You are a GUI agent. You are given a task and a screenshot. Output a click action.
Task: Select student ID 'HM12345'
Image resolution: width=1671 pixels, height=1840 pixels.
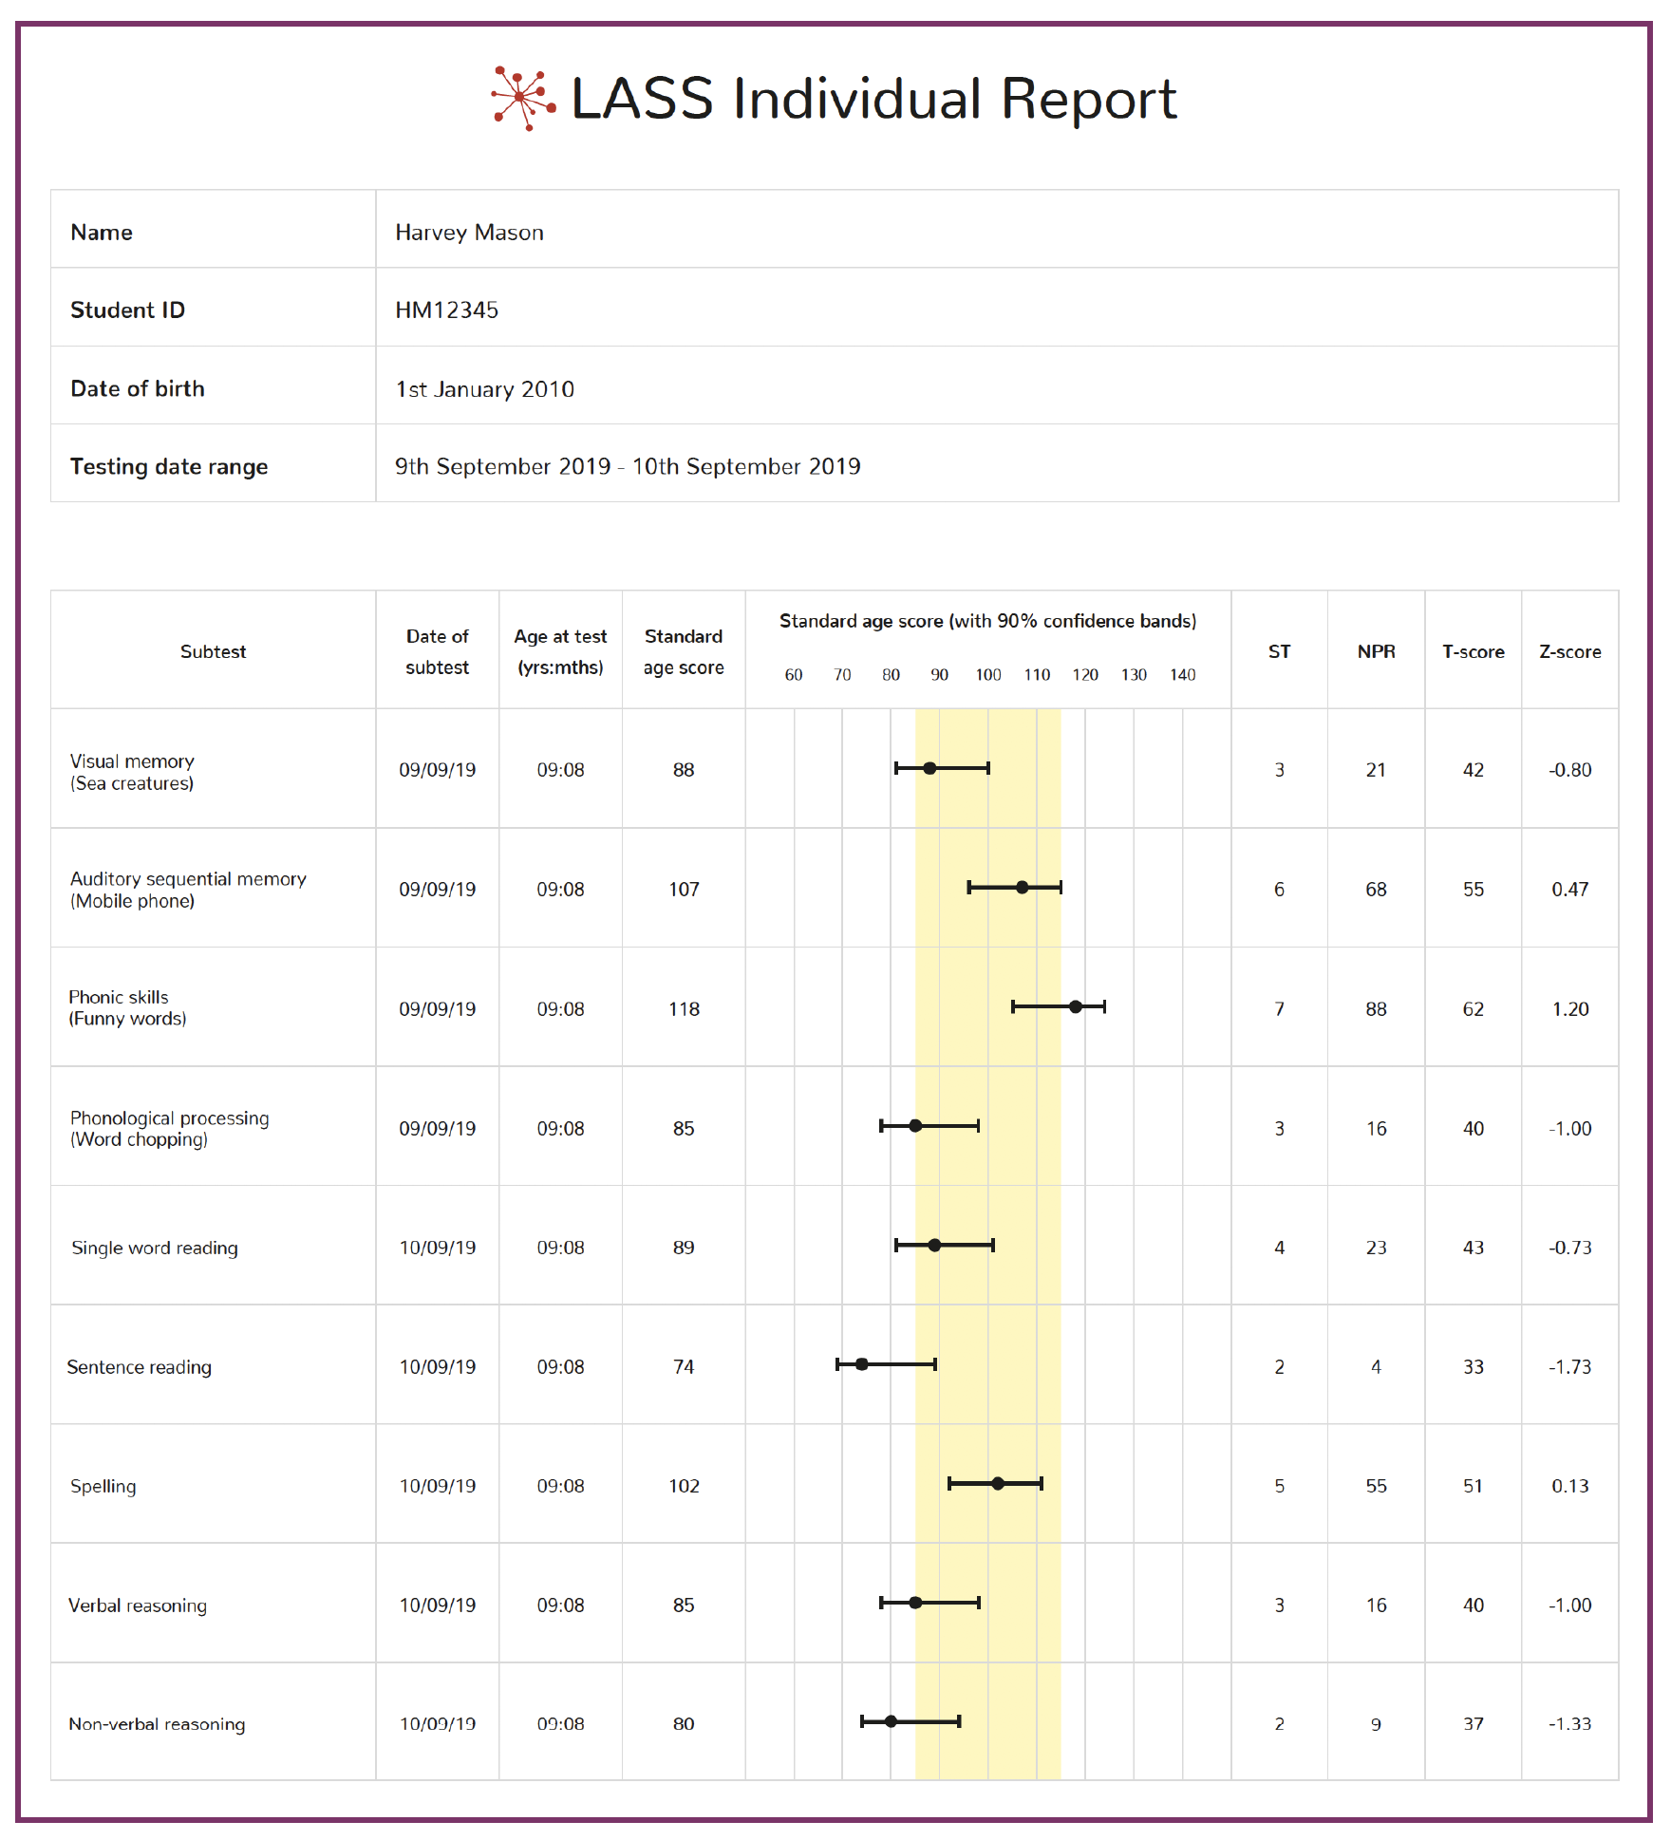pos(446,310)
